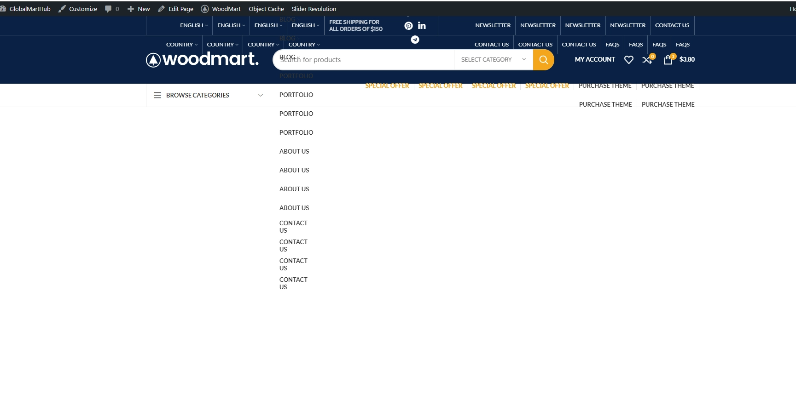Open the compare arrows icon
The height and width of the screenshot is (400, 796).
point(647,60)
